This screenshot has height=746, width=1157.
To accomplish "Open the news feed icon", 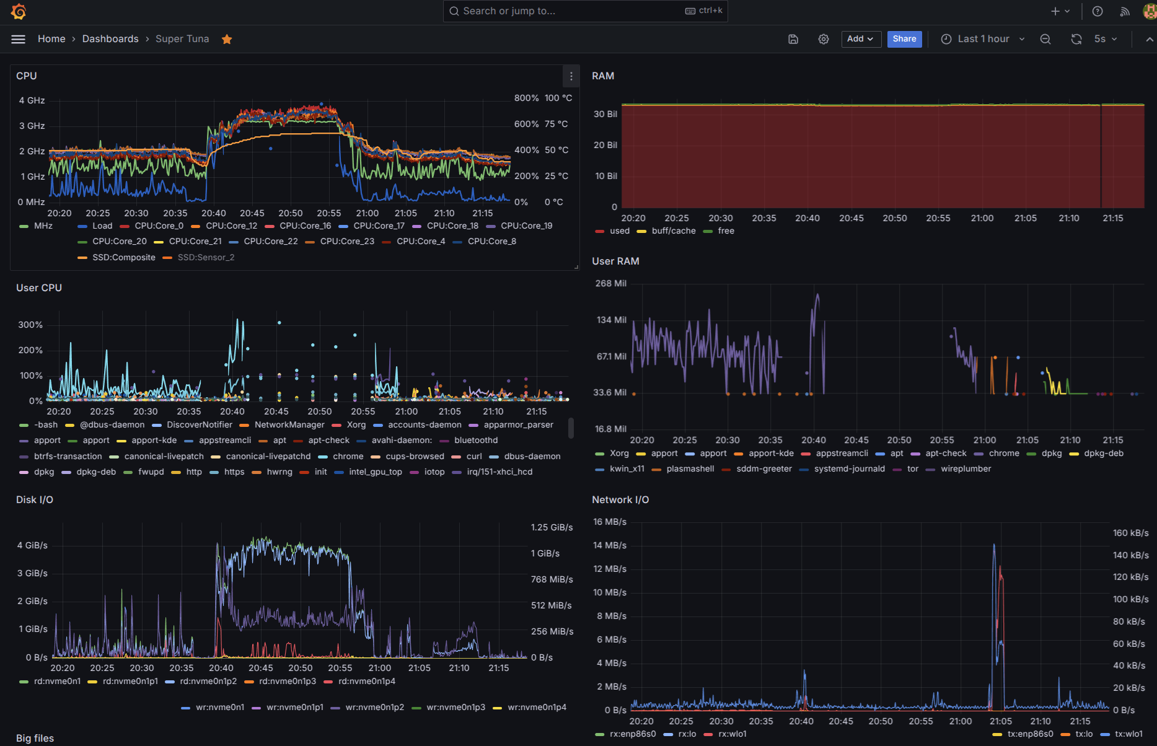I will (1125, 11).
